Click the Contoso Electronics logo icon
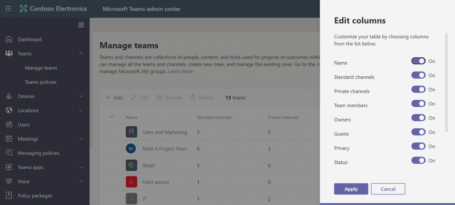This screenshot has height=205, width=455. tap(23, 9)
